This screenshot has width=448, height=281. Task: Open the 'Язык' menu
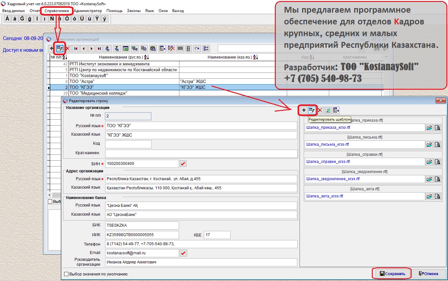coord(149,11)
